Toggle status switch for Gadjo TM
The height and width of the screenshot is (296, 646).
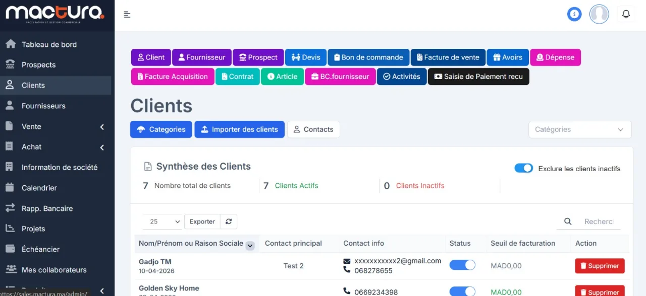[462, 265]
